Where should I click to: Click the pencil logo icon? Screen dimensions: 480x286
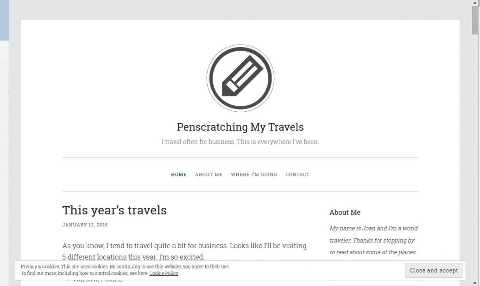click(x=240, y=78)
